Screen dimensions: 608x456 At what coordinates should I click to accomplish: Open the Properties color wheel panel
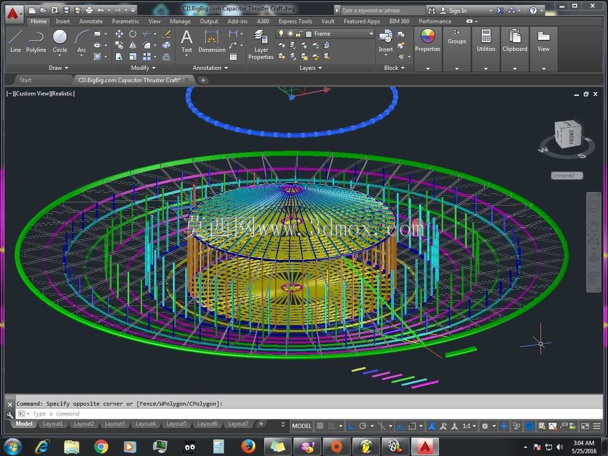(427, 37)
